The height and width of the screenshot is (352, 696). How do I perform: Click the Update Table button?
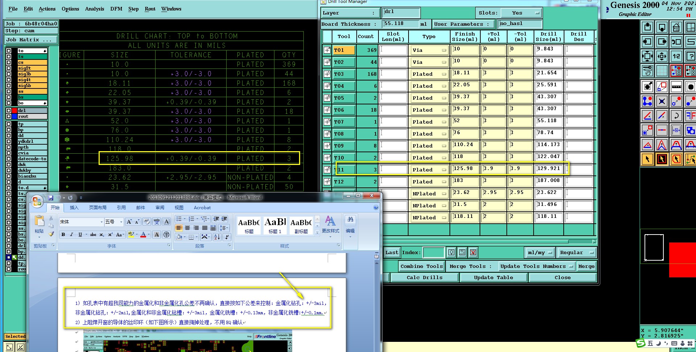tap(493, 278)
